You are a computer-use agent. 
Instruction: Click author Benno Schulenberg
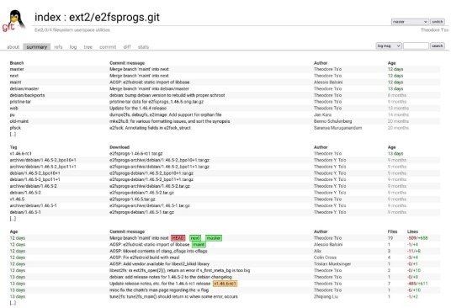(333, 121)
